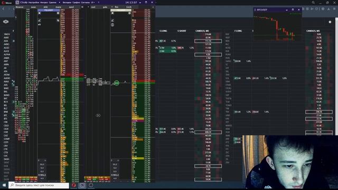Viewport: 338px width, 190px height.
Task: Select the pencil drawing tool in left chart panel
Action: pos(40,21)
